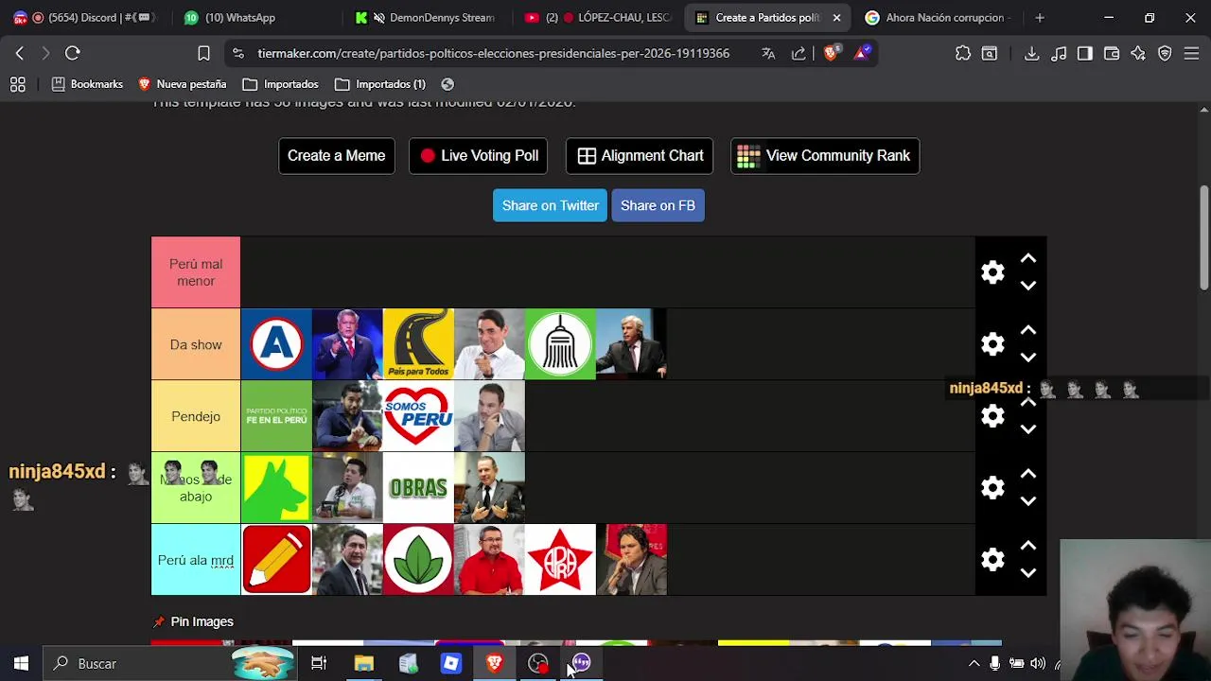Open browser extensions puzzle icon
Image resolution: width=1211 pixels, height=681 pixels.
[963, 53]
